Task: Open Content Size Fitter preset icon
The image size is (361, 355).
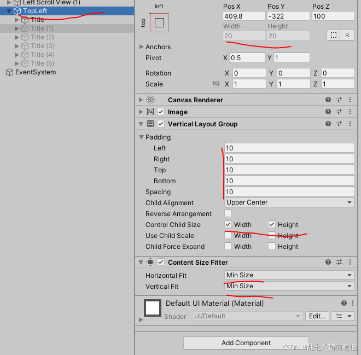Action: (339, 262)
